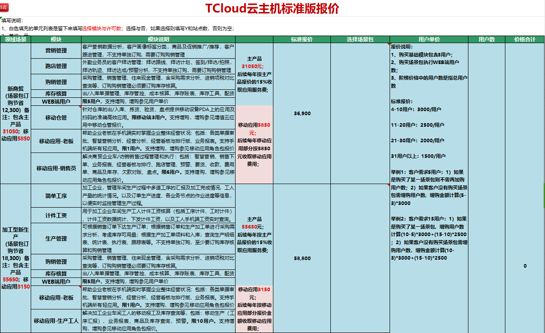Click 购销管理 in the 加工型新生产 section

coord(56,262)
